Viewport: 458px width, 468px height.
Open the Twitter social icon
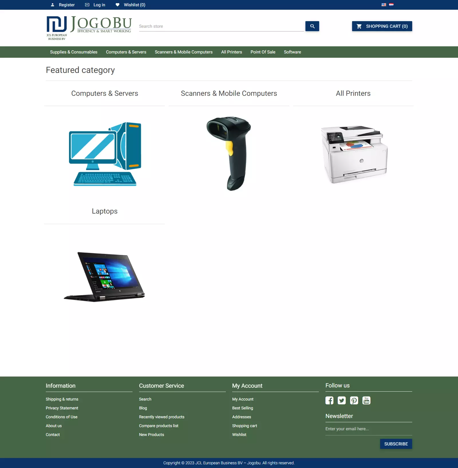[x=341, y=400]
